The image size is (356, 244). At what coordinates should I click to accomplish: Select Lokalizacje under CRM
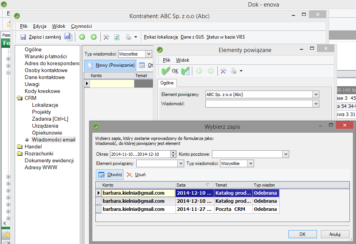45,105
